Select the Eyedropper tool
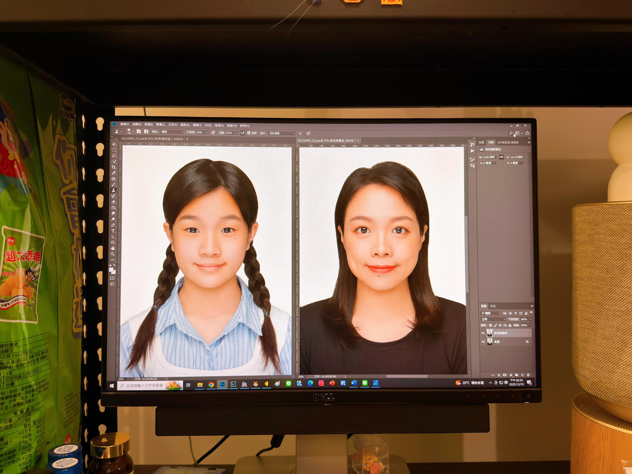 pyautogui.click(x=113, y=173)
